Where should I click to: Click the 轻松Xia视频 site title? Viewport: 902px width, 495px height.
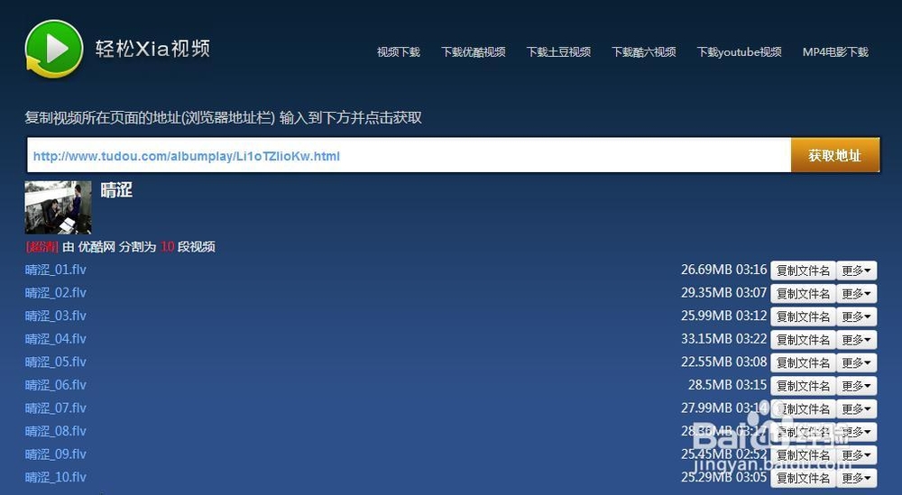pyautogui.click(x=153, y=49)
